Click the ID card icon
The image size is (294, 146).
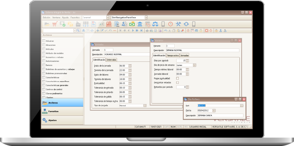101,24
